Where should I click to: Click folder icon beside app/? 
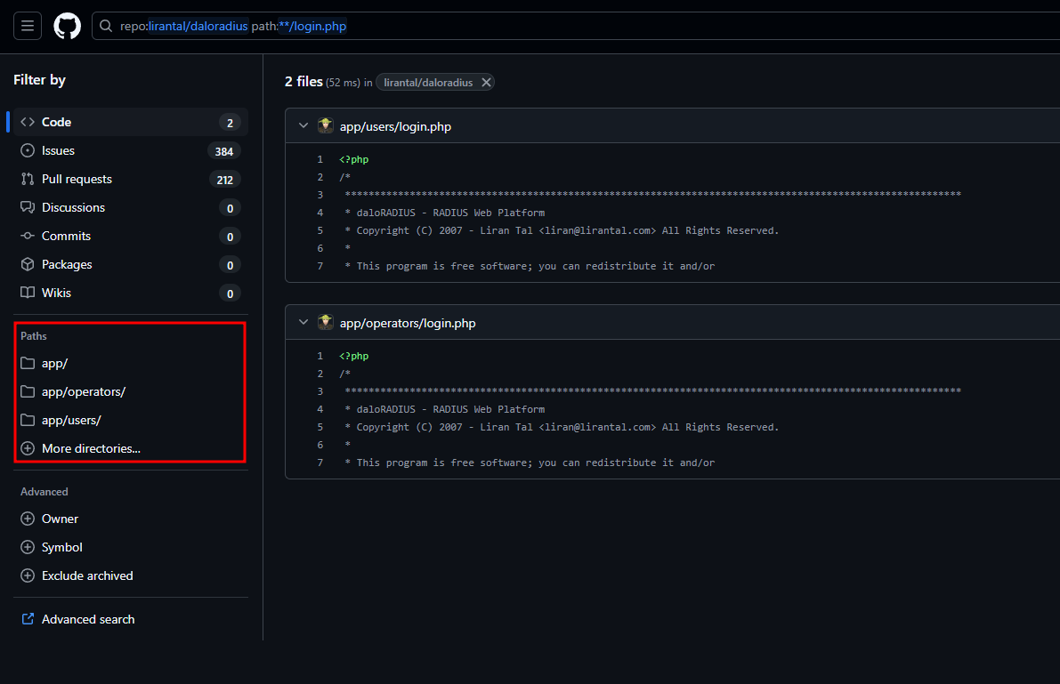[x=28, y=363]
